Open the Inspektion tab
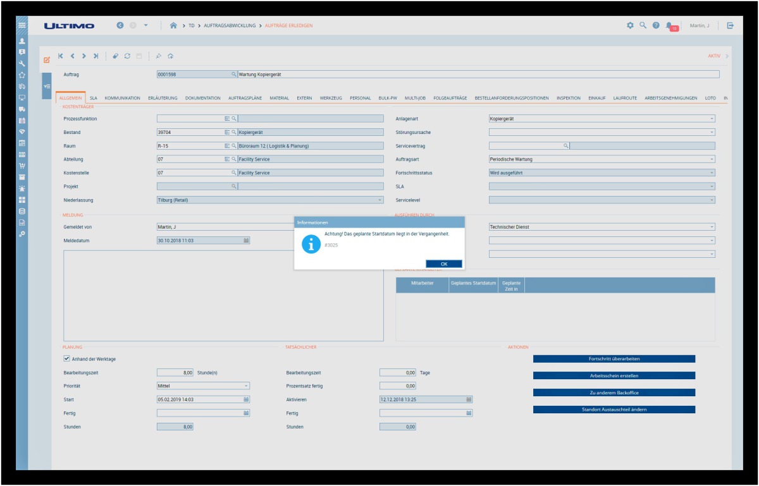 point(569,99)
